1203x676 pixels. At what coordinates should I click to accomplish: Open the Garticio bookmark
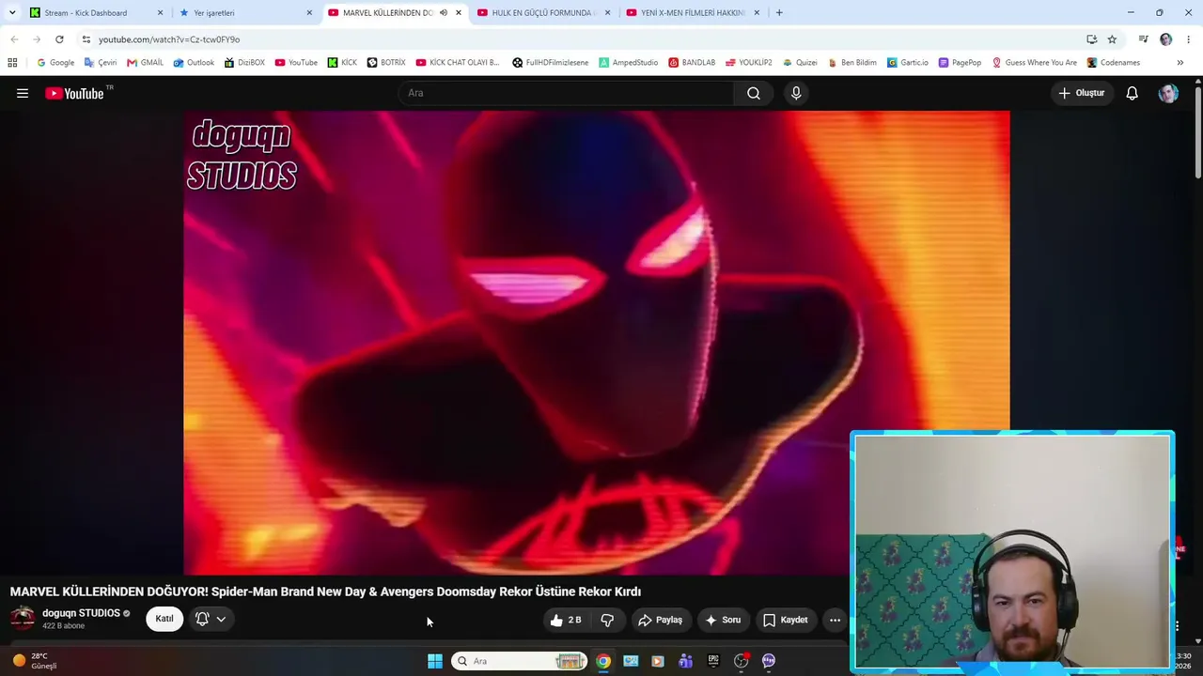pos(908,63)
